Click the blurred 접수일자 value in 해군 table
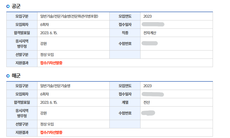 click(x=153, y=94)
